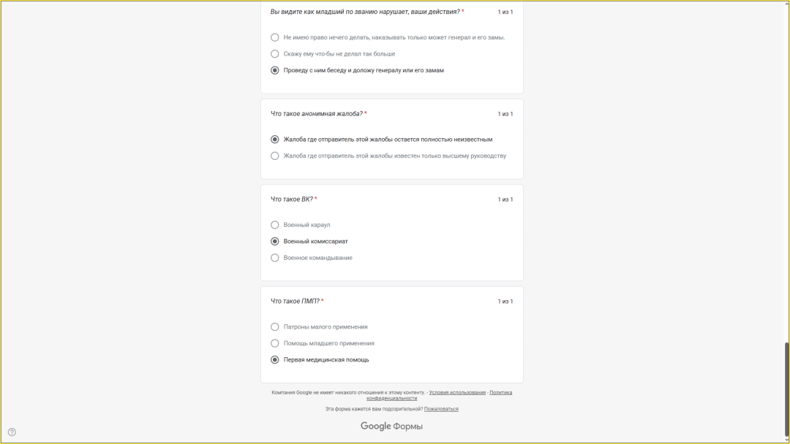Screen dimensions: 790x444
Task: Click the 'Что такое ПМП?' question title
Action: [294, 301]
